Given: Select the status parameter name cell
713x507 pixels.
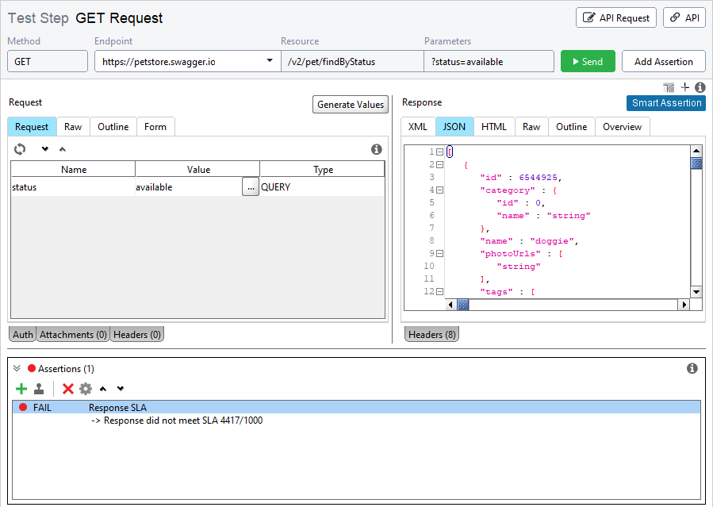Looking at the screenshot, I should click(73, 187).
